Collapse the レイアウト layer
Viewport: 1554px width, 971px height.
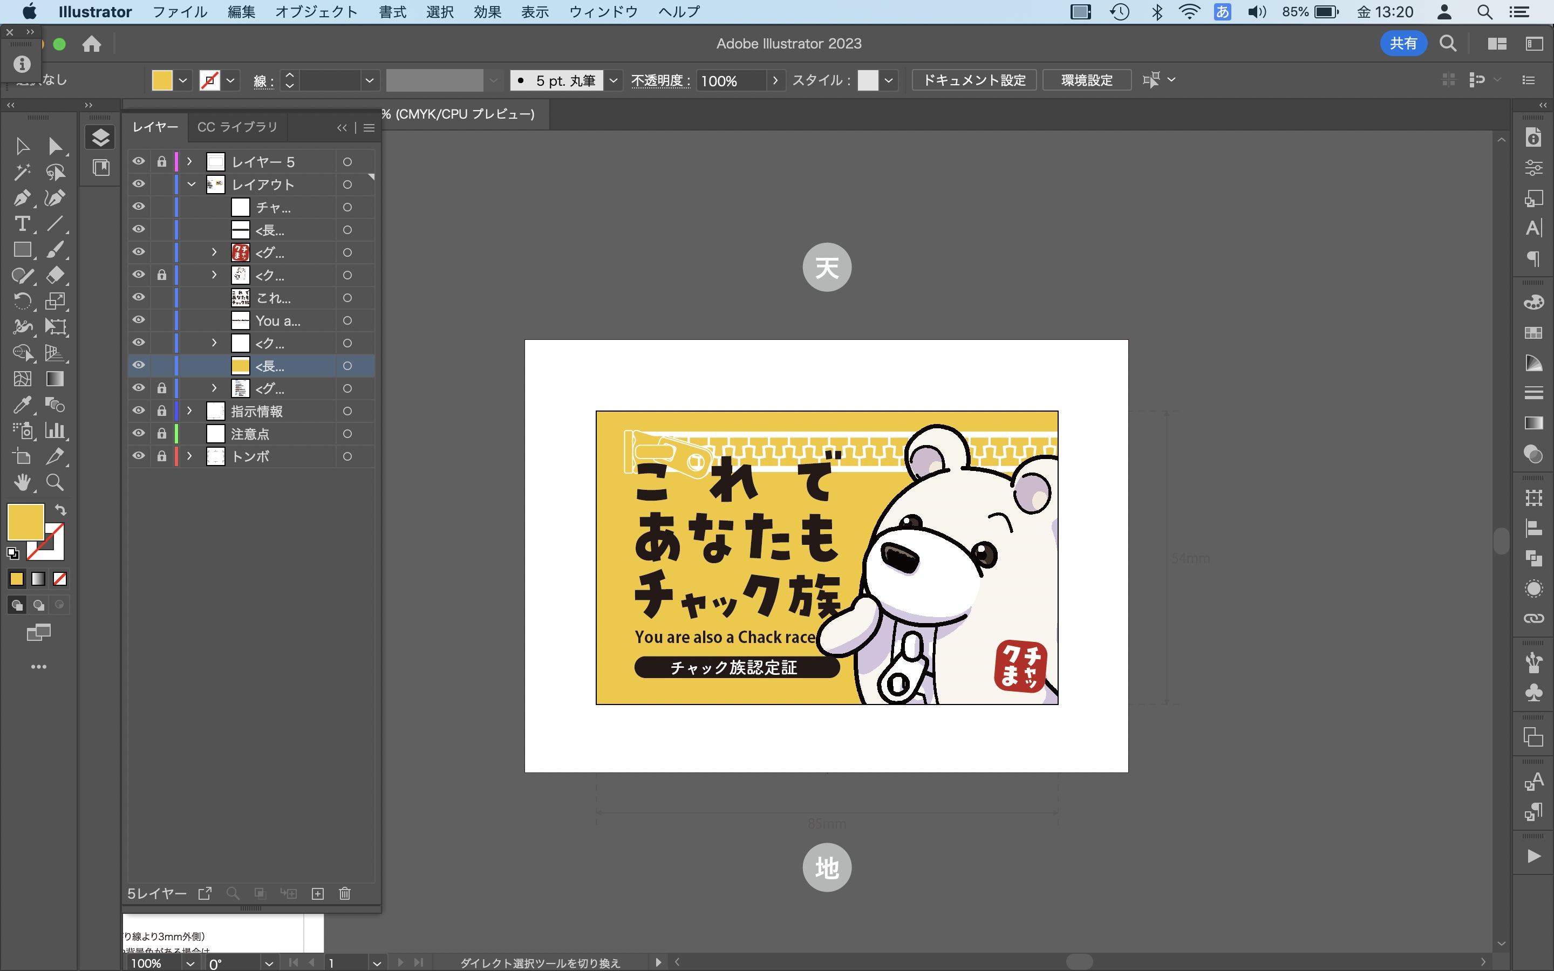(x=190, y=184)
